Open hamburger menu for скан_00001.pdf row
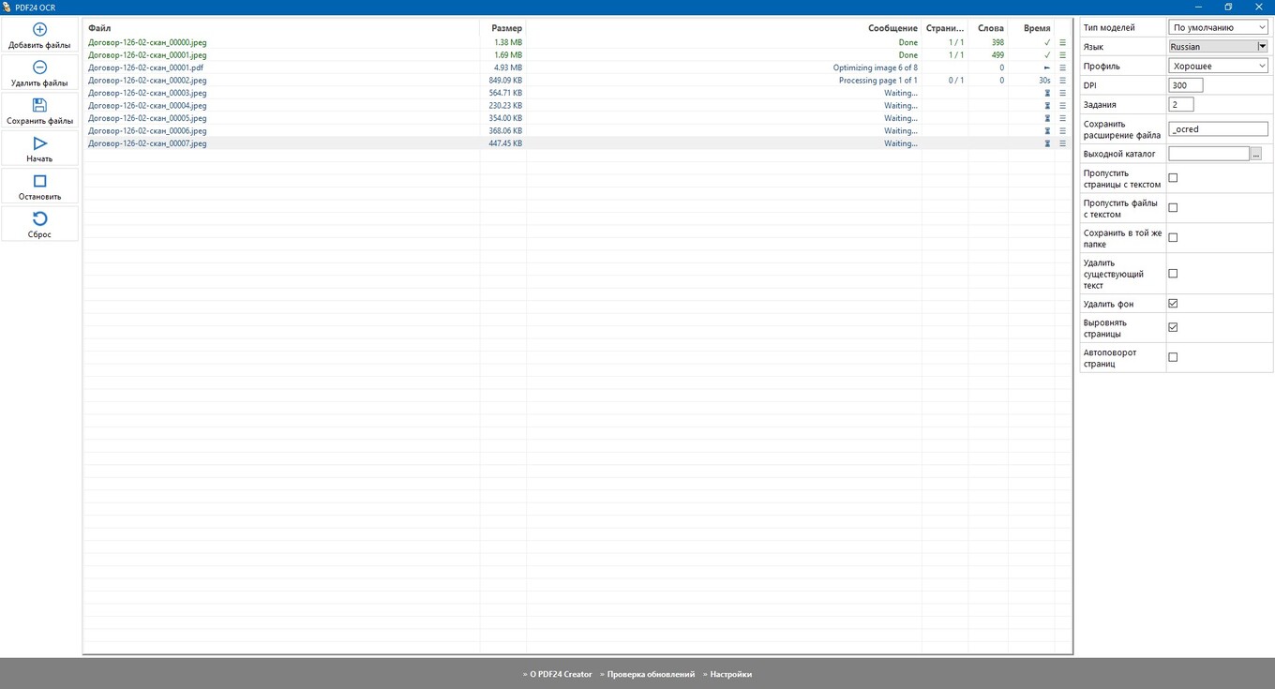The image size is (1275, 689). point(1062,67)
